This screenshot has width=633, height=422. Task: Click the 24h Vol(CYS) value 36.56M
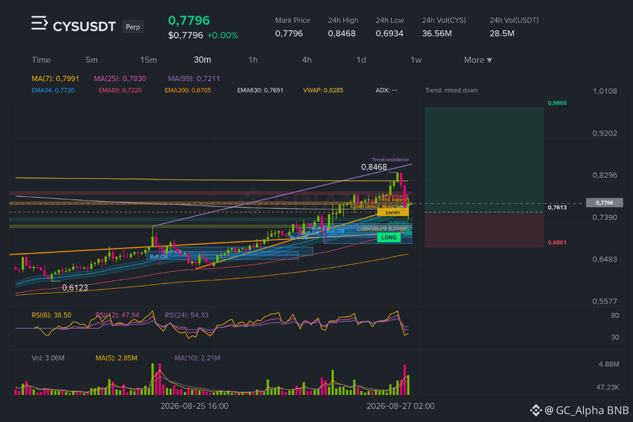[437, 33]
